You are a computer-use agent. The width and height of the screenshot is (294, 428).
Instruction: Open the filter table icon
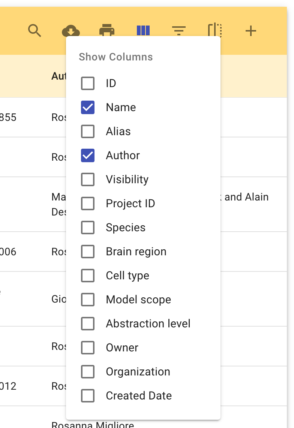tap(179, 30)
